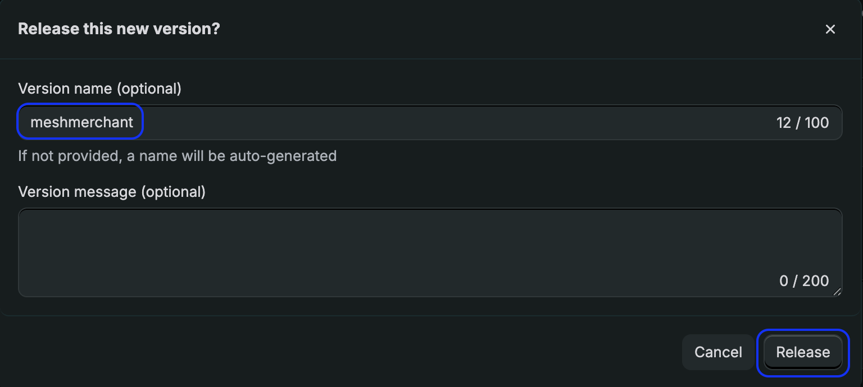
Task: Click the highlighted meshmerchant input outline
Action: coord(80,122)
